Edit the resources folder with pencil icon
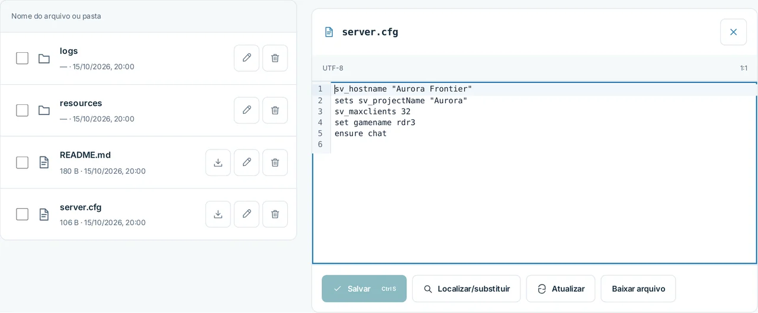 [x=246, y=110]
